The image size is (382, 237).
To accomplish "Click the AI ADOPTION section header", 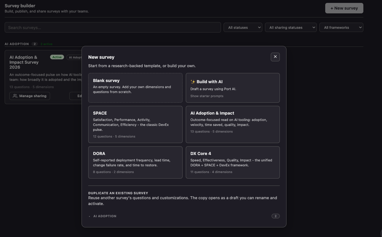I will [17, 44].
